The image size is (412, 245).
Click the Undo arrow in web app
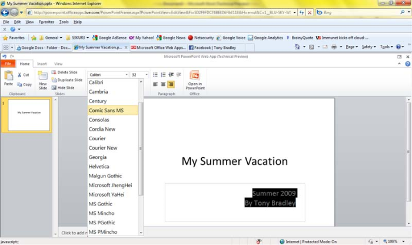tap(5, 57)
